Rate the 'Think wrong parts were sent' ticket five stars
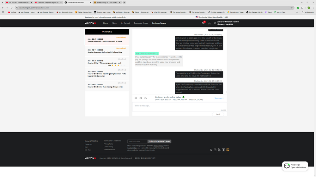The width and height of the screenshot is (316, 177). pos(124,65)
